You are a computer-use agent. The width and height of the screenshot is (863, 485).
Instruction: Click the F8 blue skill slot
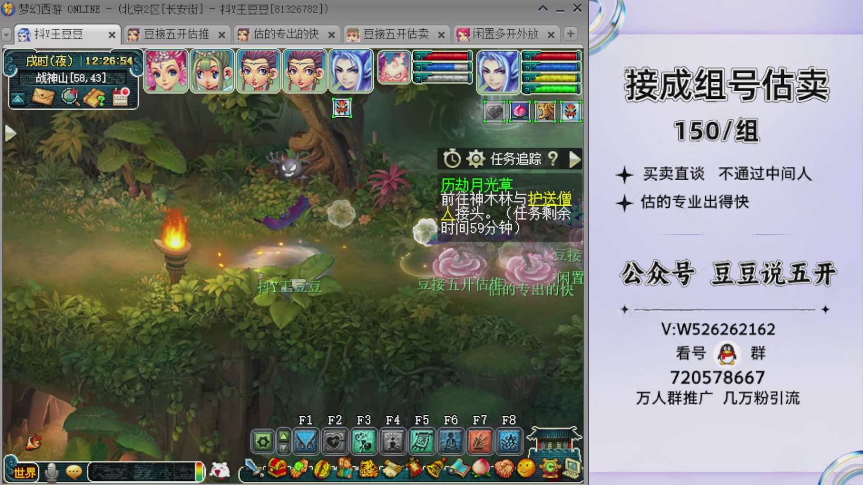pos(509,442)
